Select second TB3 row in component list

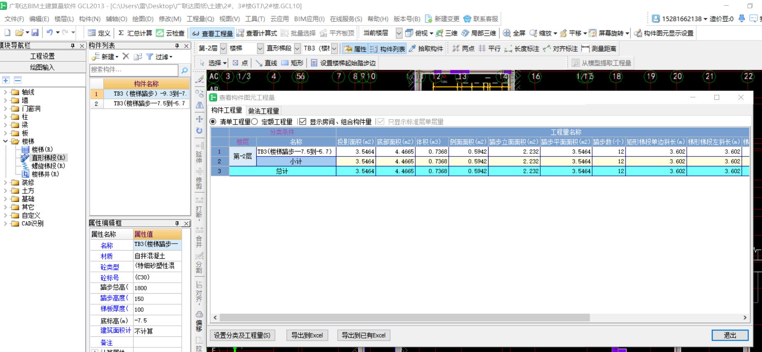(140, 104)
